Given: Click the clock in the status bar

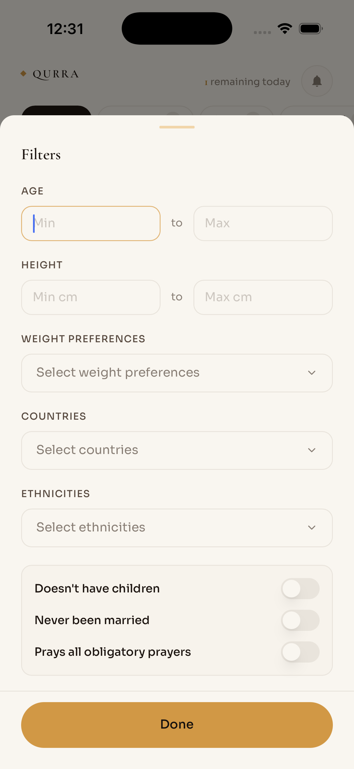Looking at the screenshot, I should tap(66, 28).
